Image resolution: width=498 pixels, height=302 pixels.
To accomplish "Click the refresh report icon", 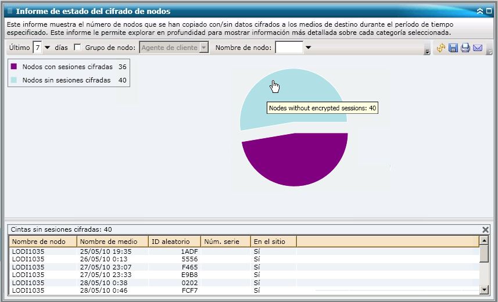I will click(441, 48).
